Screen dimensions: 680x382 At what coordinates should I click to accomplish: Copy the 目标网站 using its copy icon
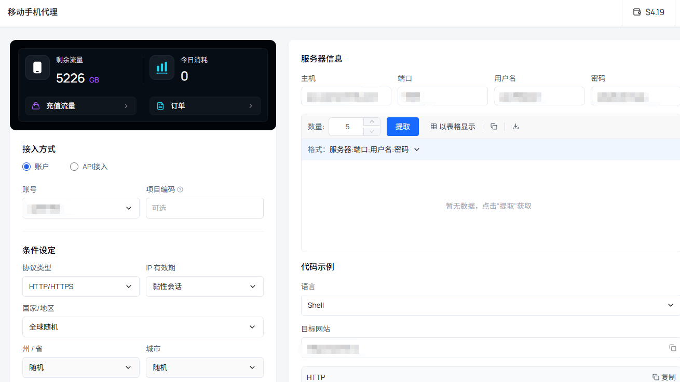click(673, 348)
